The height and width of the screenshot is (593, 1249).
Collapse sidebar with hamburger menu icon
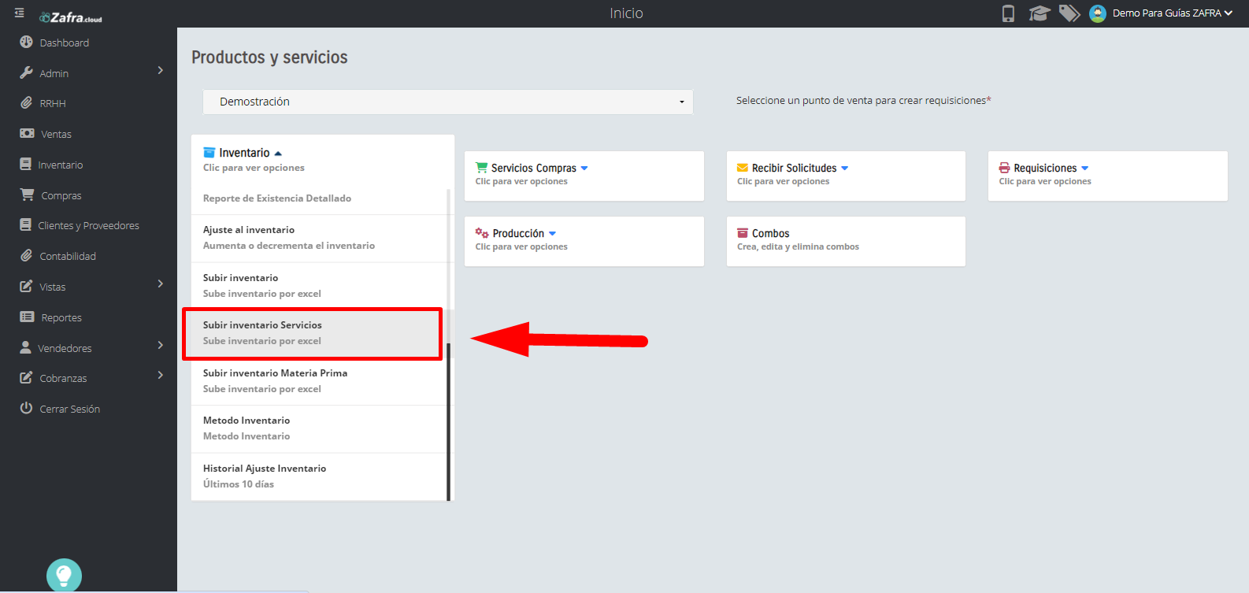coord(20,13)
